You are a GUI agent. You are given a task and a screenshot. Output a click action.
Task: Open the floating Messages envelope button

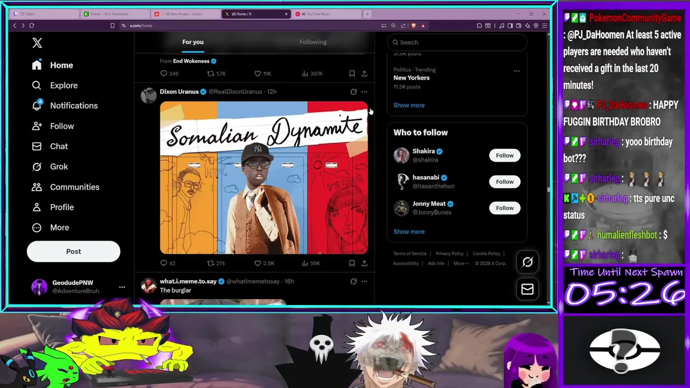527,289
